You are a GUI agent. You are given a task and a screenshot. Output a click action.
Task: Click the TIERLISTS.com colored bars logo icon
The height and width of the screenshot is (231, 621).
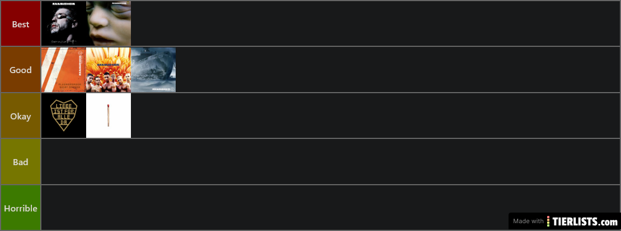coord(548,221)
